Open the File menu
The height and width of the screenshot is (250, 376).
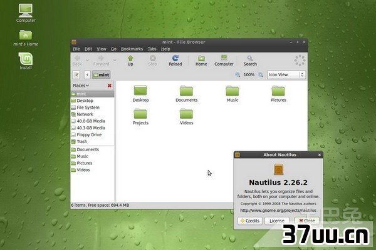(x=76, y=49)
